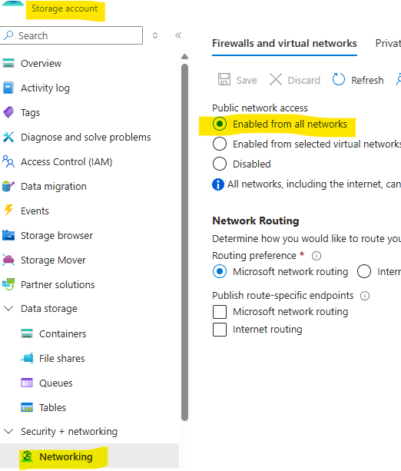
Task: Click the Discard button
Action: (295, 80)
